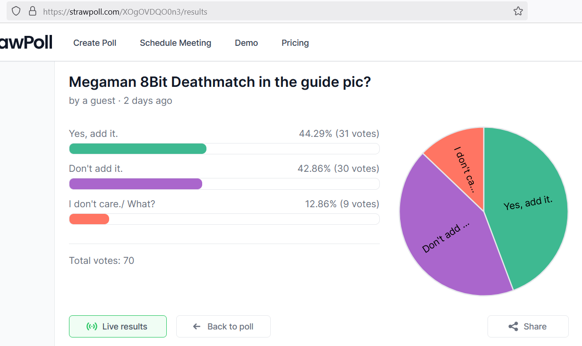Toggle the Live results button
The height and width of the screenshot is (346, 582).
tap(118, 327)
